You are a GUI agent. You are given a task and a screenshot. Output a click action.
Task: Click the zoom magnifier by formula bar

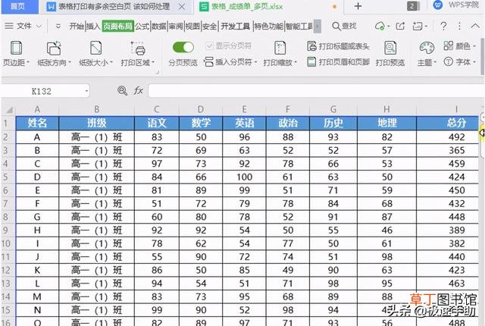[122, 91]
